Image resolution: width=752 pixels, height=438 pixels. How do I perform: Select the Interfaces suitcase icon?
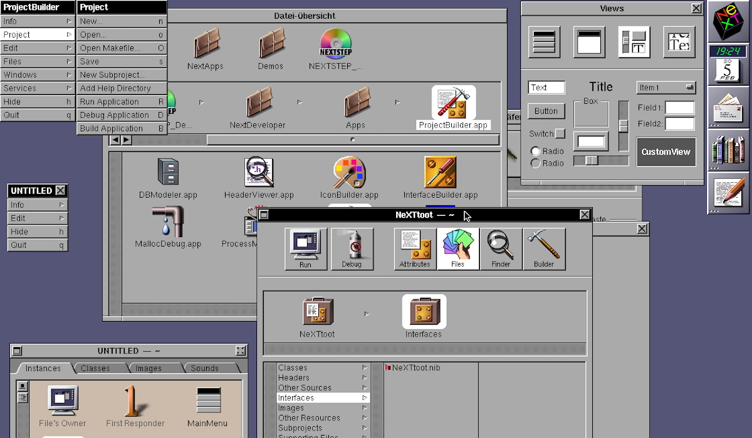pyautogui.click(x=424, y=311)
